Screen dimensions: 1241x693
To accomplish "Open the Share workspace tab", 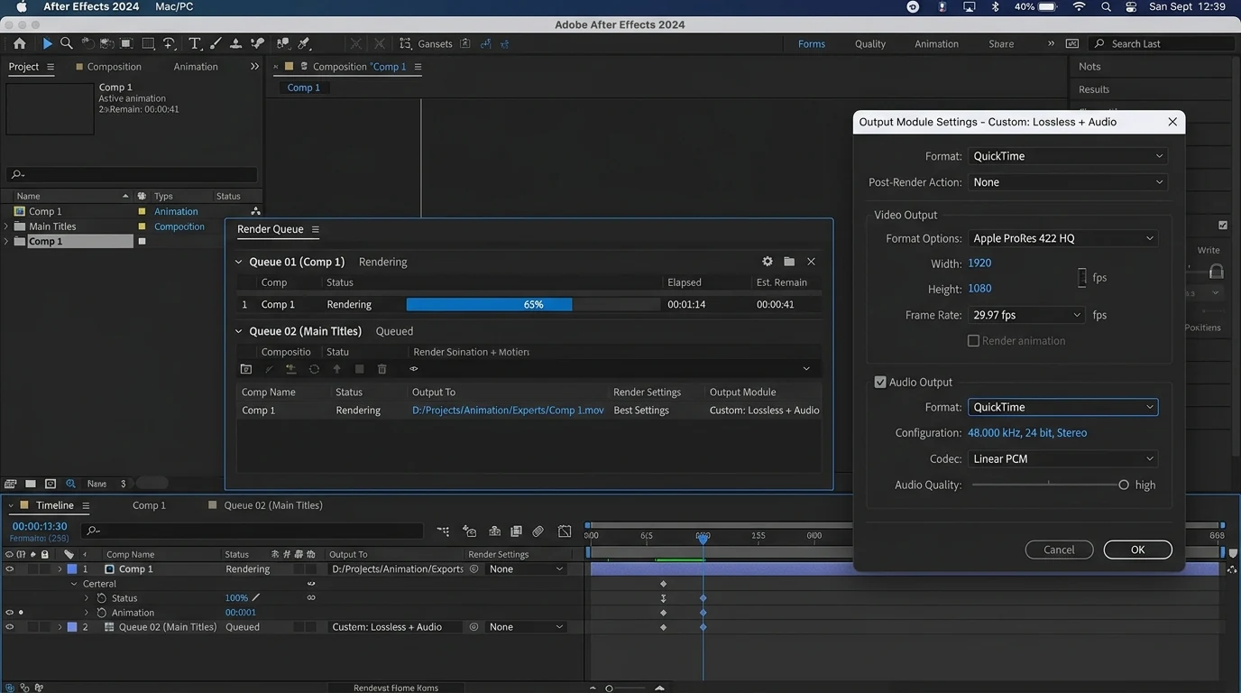I will (1001, 43).
